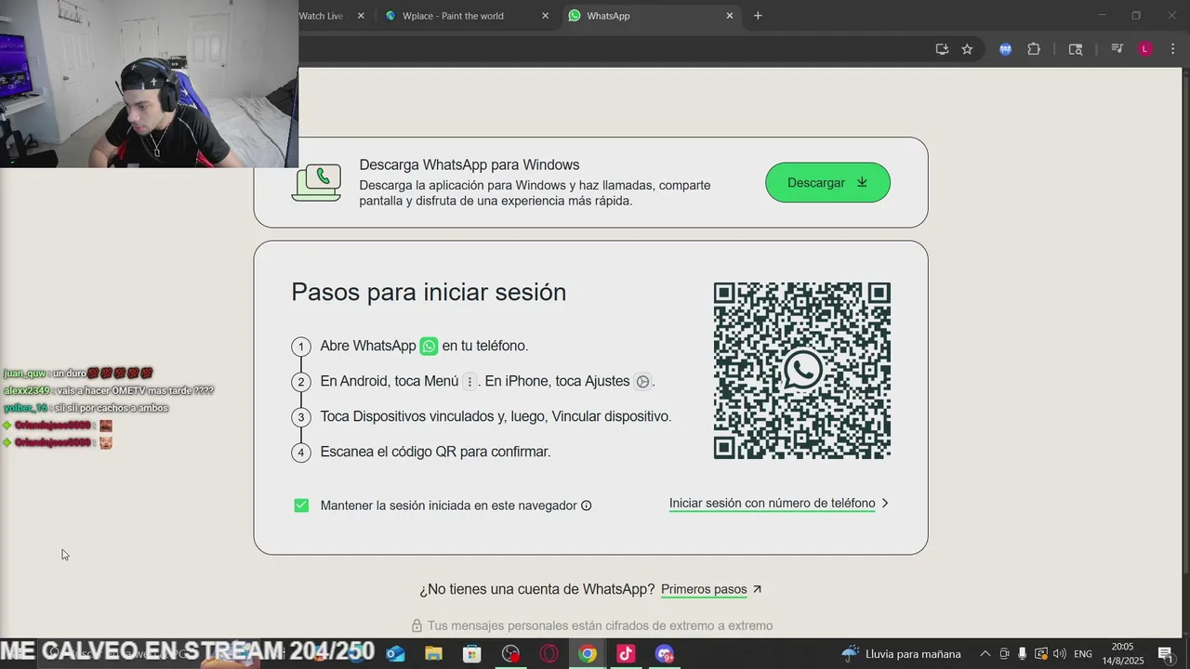
Task: Open Chrome three-dot menu
Action: coord(1172,49)
